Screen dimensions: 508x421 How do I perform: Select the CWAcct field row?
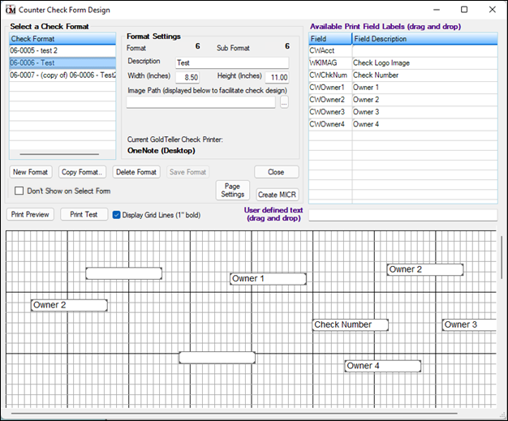[403, 50]
